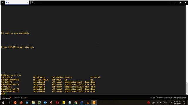Open the Action Center notifications icon
188x105 pixels.
[x=184, y=102]
